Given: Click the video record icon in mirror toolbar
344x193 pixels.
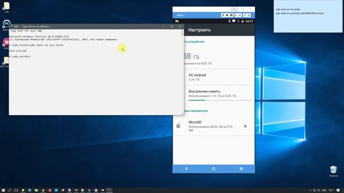Looking at the screenshot, I should tap(227, 15).
